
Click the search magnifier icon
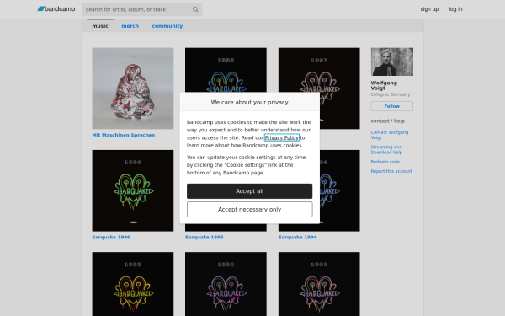tap(195, 9)
